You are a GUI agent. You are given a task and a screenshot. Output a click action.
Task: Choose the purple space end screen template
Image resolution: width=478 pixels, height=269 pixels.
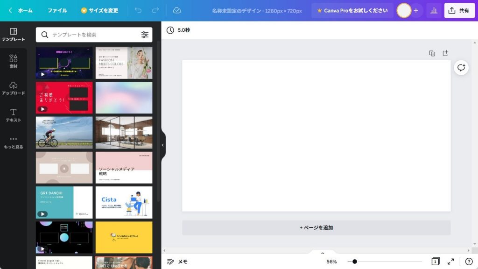(64, 63)
